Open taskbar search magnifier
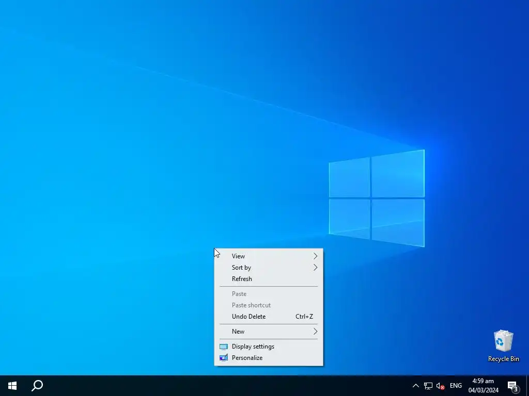Screen dimensions: 529x396 [37, 386]
